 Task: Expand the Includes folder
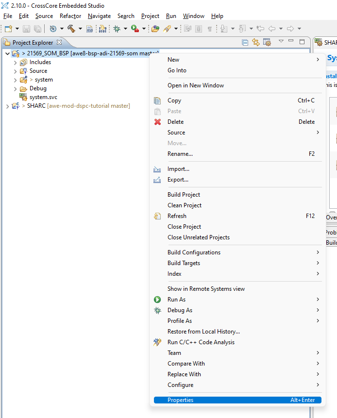[16, 62]
